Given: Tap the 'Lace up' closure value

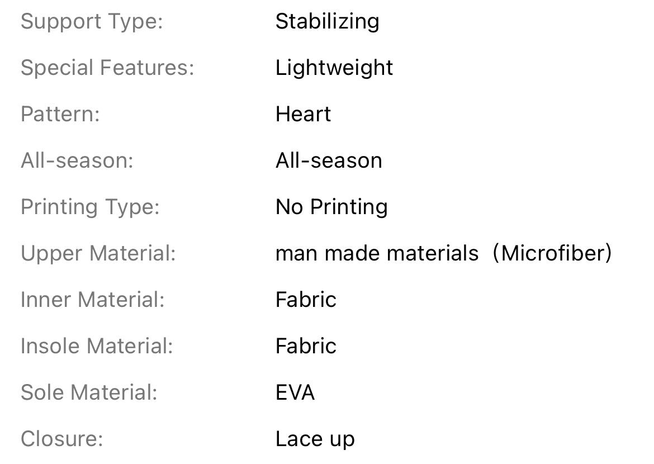Looking at the screenshot, I should point(315,439).
